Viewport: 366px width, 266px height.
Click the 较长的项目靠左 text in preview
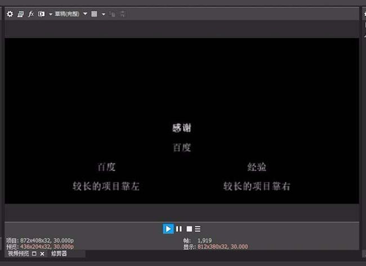[106, 187]
